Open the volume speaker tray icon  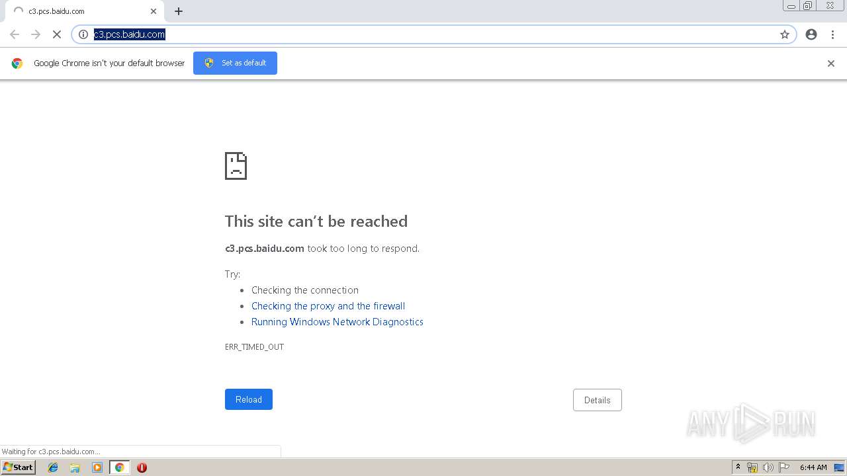click(x=768, y=467)
